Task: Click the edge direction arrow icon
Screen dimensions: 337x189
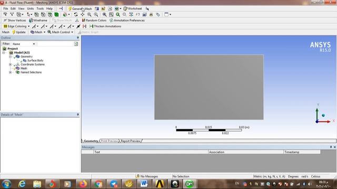Action: (78, 26)
